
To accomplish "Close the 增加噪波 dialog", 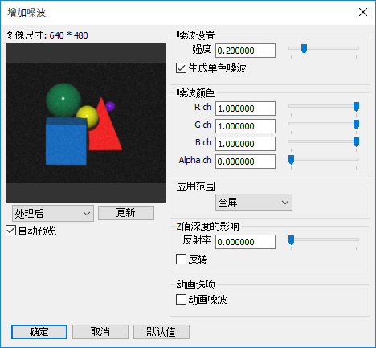I will (363, 12).
